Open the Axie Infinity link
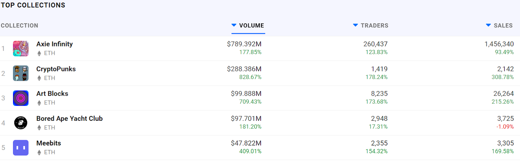Image resolution: width=520 pixels, height=161 pixels. click(55, 44)
